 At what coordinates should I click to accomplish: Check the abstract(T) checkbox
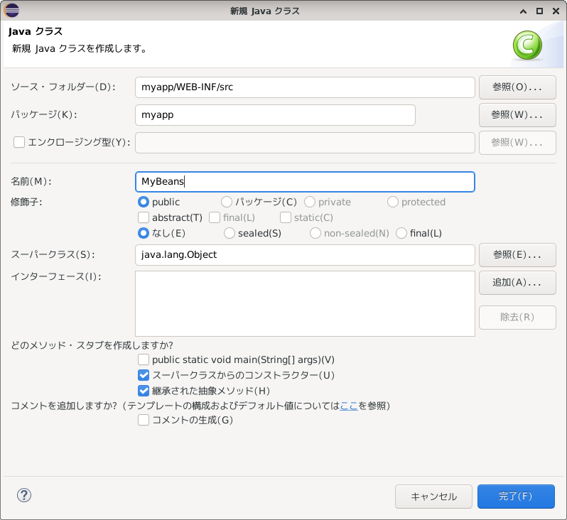(144, 217)
